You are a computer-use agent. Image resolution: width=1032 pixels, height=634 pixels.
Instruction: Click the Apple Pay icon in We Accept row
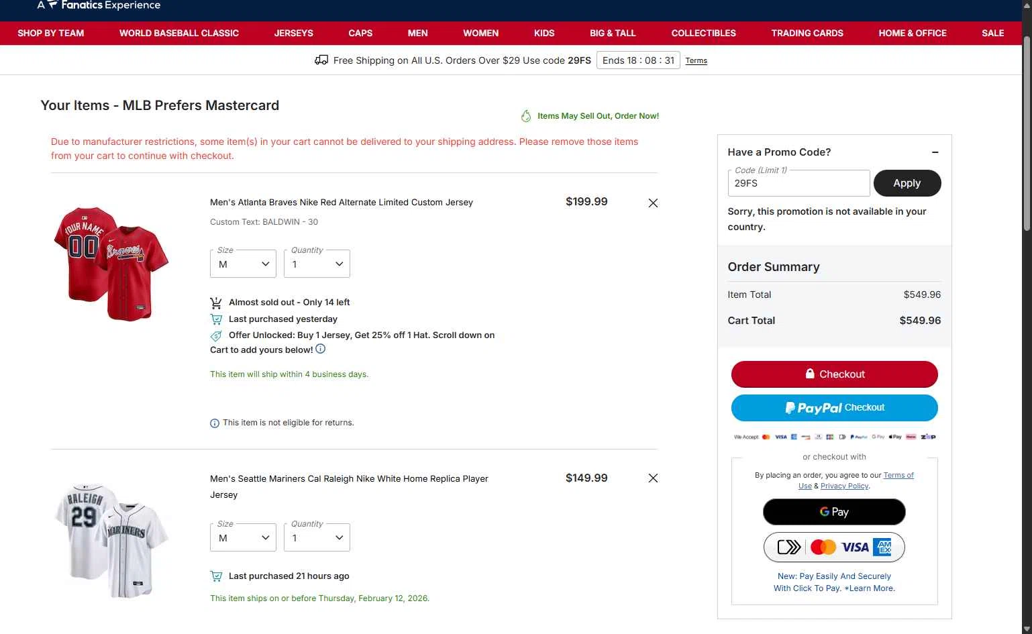pos(895,437)
